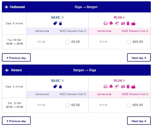Click the Return BASIC WIZZ Discount Club info icon

tap(85, 94)
